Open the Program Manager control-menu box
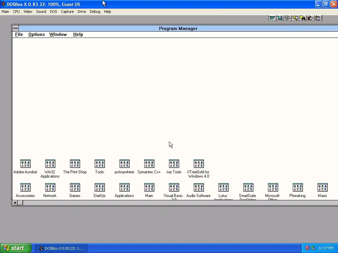Image resolution: width=338 pixels, height=253 pixels. (x=15, y=28)
